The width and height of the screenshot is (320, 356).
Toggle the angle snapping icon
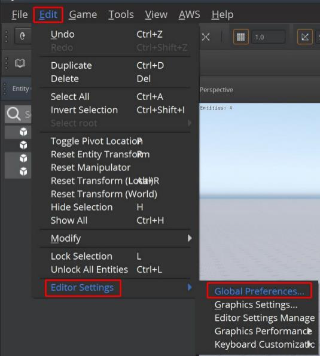pos(305,36)
